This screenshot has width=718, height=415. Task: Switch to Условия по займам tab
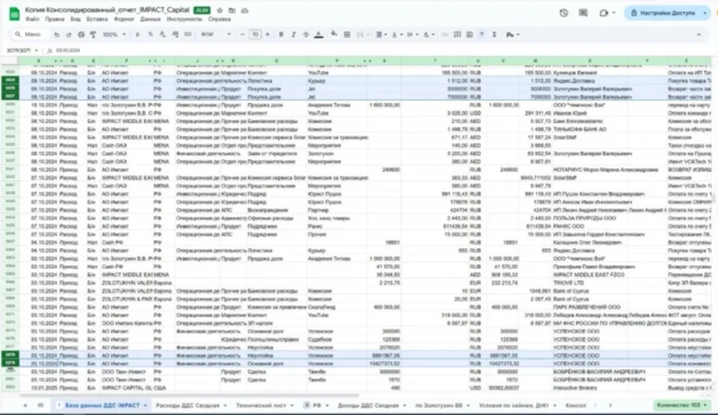(518, 405)
